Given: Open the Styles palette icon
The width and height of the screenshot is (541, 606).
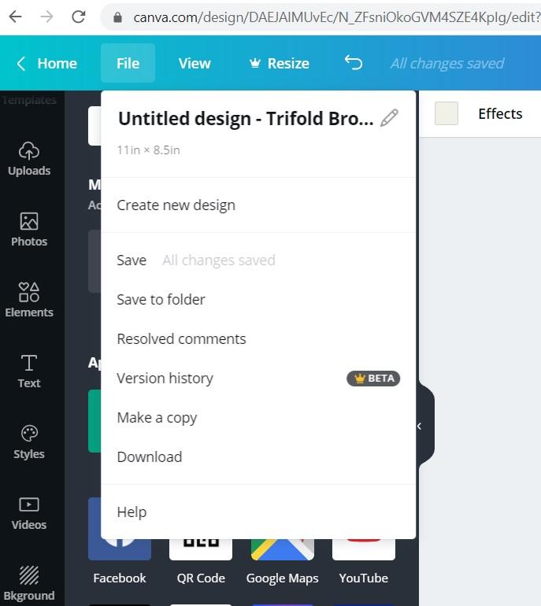Looking at the screenshot, I should 29,442.
